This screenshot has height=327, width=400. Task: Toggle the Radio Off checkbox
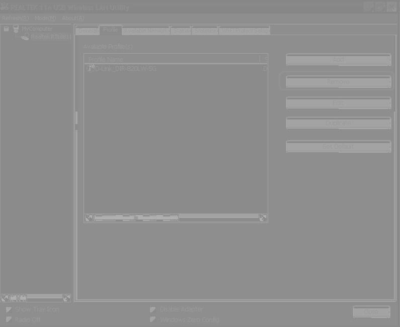[9, 319]
